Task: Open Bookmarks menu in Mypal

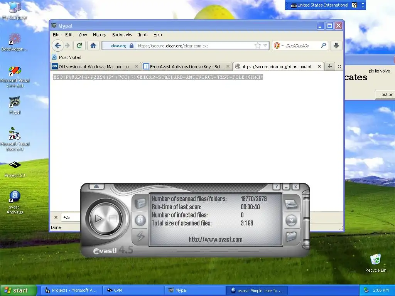Action: pos(122,35)
